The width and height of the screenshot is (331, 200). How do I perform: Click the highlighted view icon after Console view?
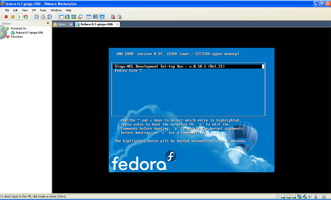pyautogui.click(x=102, y=17)
